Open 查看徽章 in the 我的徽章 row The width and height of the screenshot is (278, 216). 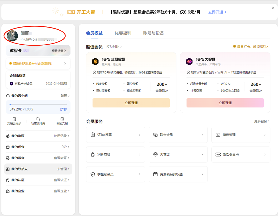(62, 158)
